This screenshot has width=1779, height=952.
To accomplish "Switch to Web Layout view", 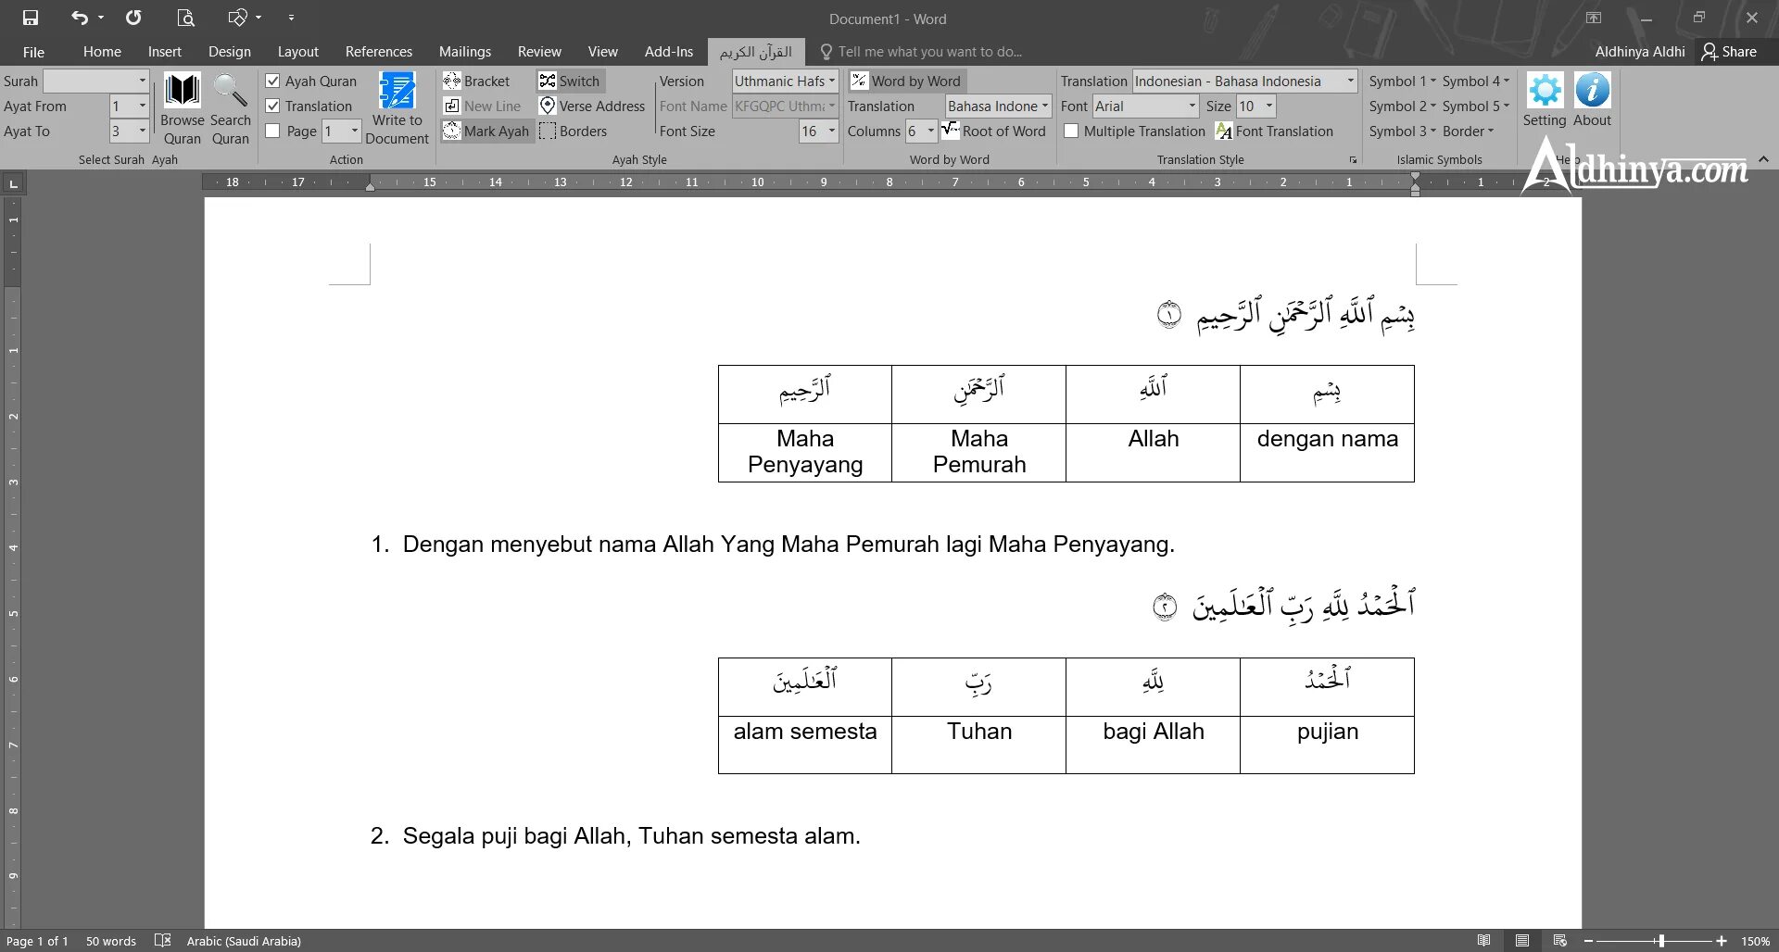I will click(1560, 941).
